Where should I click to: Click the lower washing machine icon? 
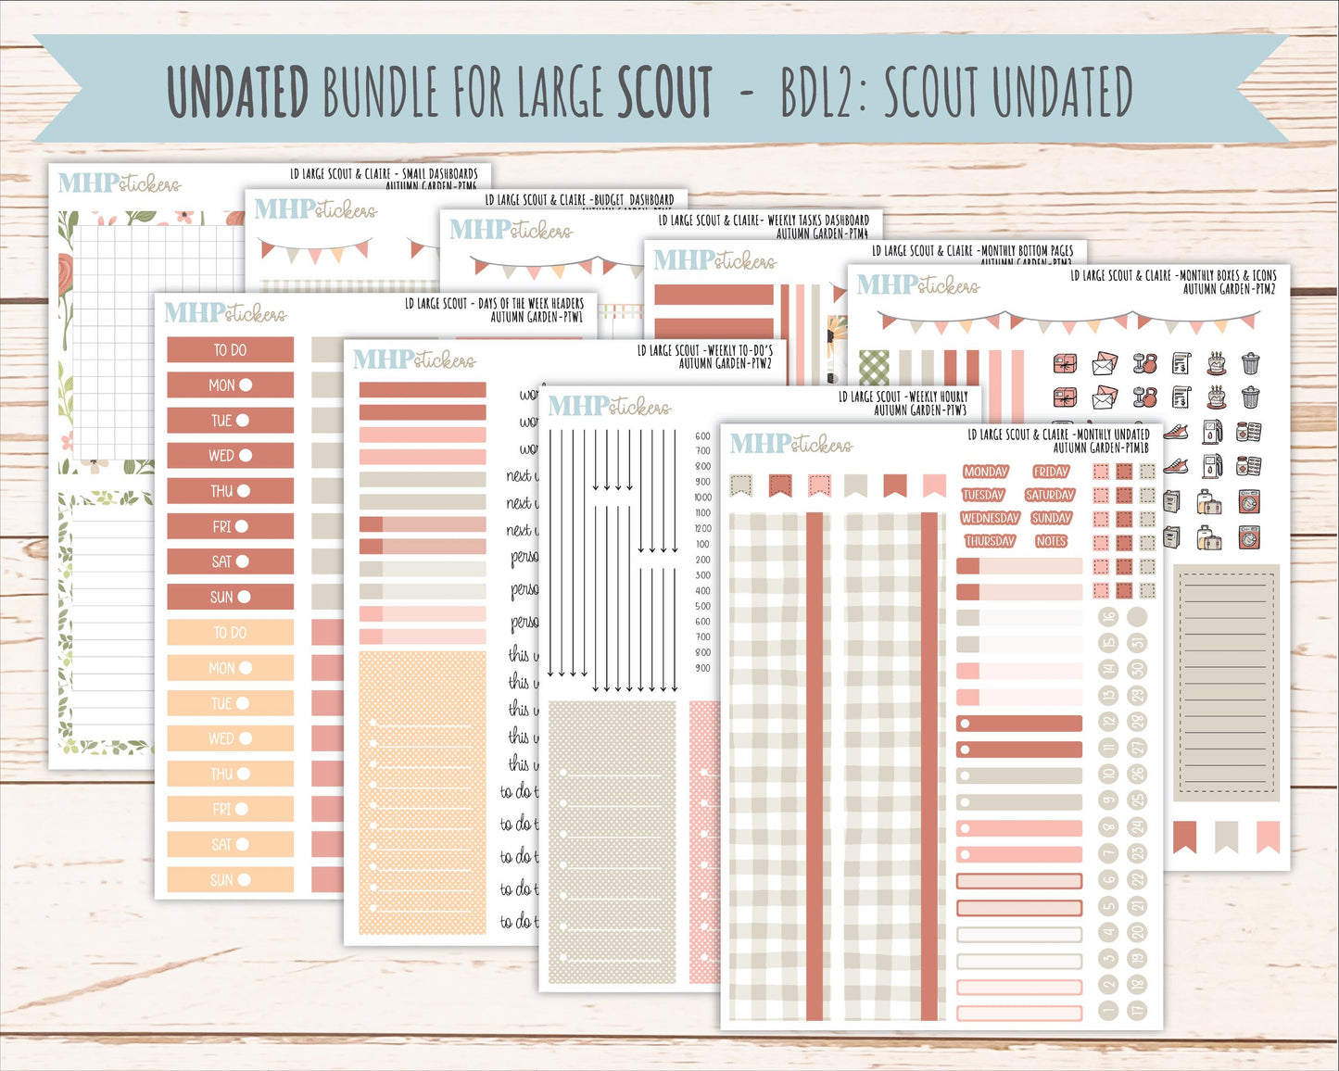point(1249,537)
